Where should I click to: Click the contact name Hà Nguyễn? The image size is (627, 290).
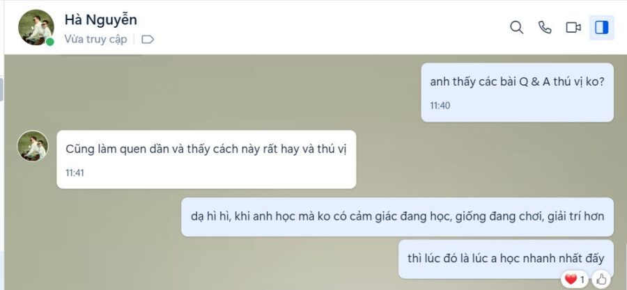101,20
